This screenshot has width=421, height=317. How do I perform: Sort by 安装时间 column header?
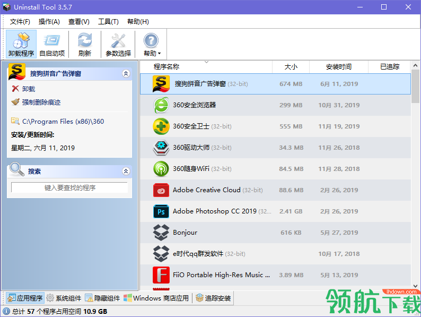(x=339, y=67)
